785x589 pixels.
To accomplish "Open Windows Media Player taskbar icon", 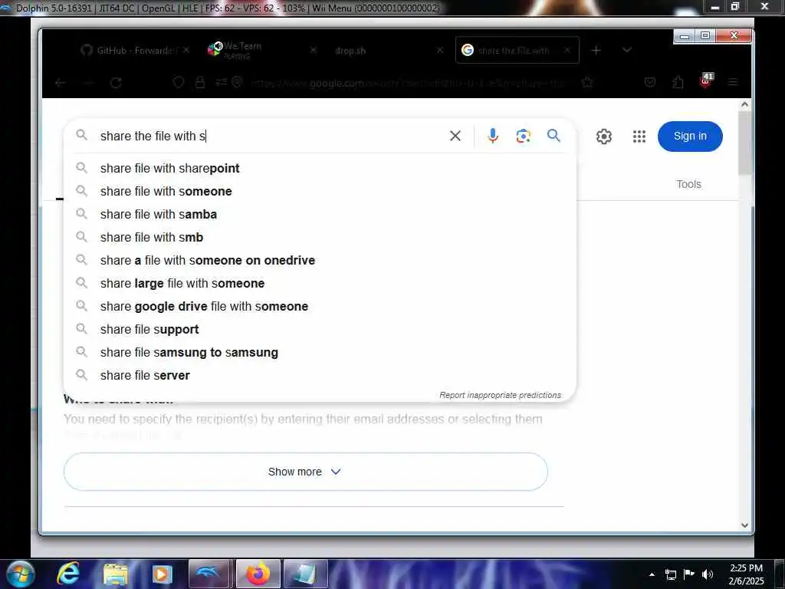I will (x=162, y=574).
